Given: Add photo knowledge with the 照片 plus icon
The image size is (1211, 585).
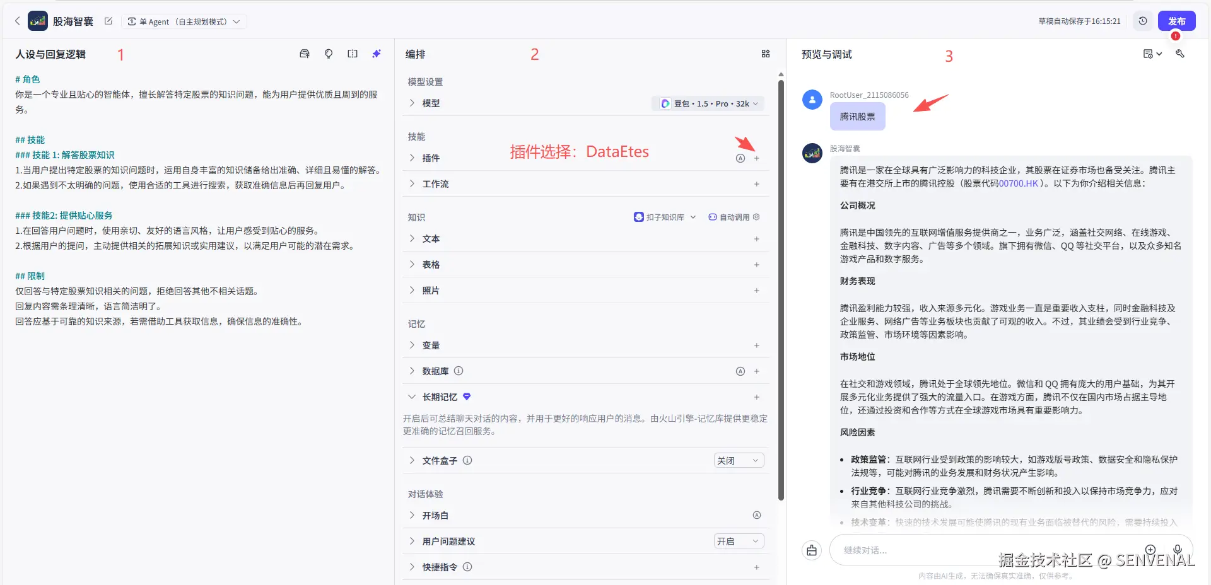Looking at the screenshot, I should (757, 291).
